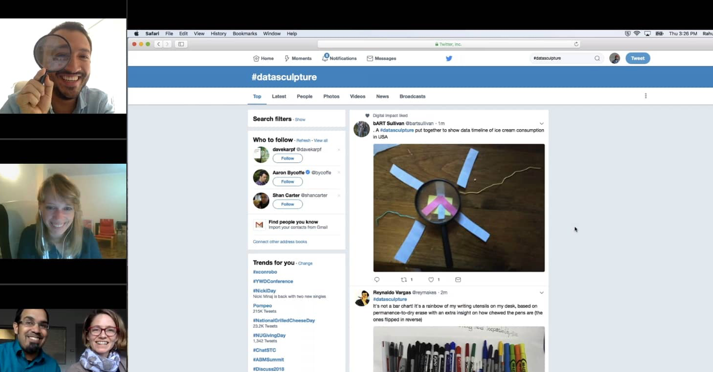Show the Search filters
This screenshot has width=713, height=372.
(x=300, y=120)
